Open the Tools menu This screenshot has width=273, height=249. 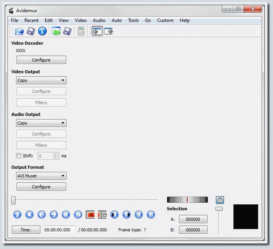click(x=133, y=20)
